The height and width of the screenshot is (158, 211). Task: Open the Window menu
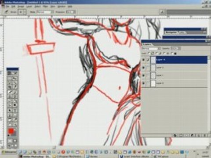coord(61,7)
